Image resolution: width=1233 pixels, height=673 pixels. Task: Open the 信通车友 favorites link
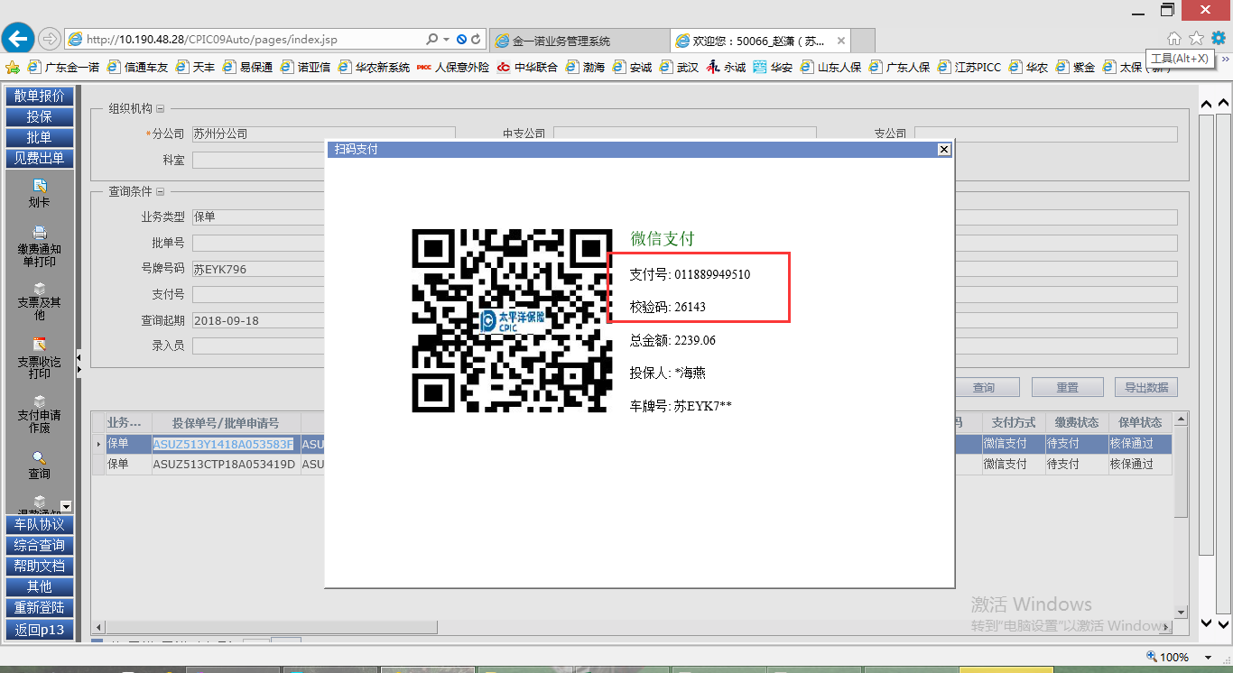point(138,67)
